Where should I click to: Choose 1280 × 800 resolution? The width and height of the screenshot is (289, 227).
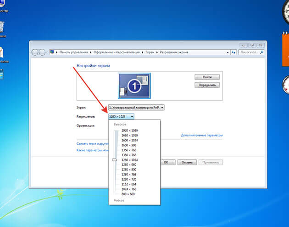tap(128, 170)
